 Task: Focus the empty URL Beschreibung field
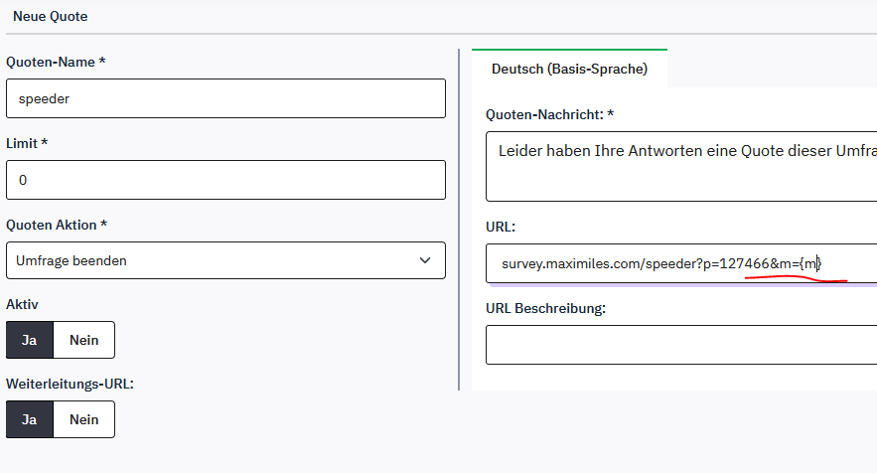[x=680, y=345]
